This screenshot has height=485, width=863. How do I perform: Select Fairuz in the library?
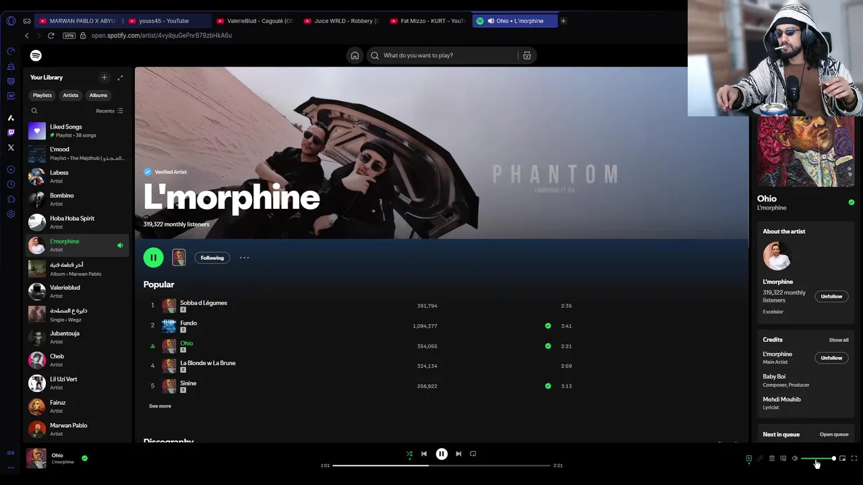78,406
